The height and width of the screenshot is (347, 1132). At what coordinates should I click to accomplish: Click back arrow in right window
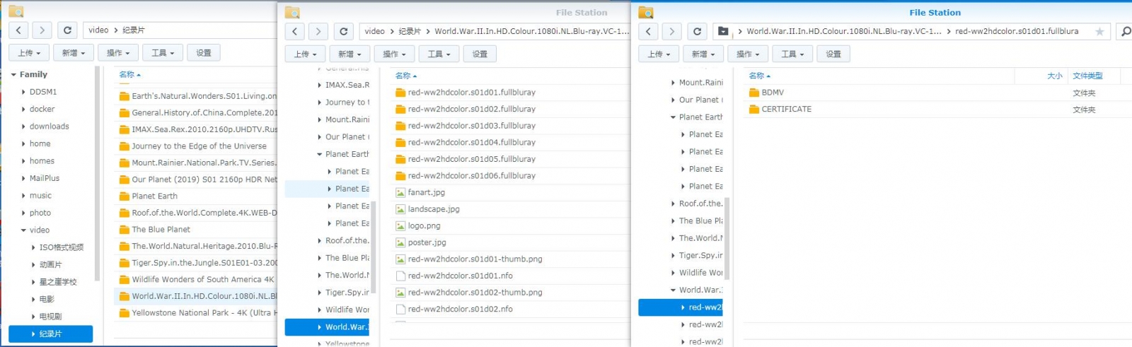648,31
